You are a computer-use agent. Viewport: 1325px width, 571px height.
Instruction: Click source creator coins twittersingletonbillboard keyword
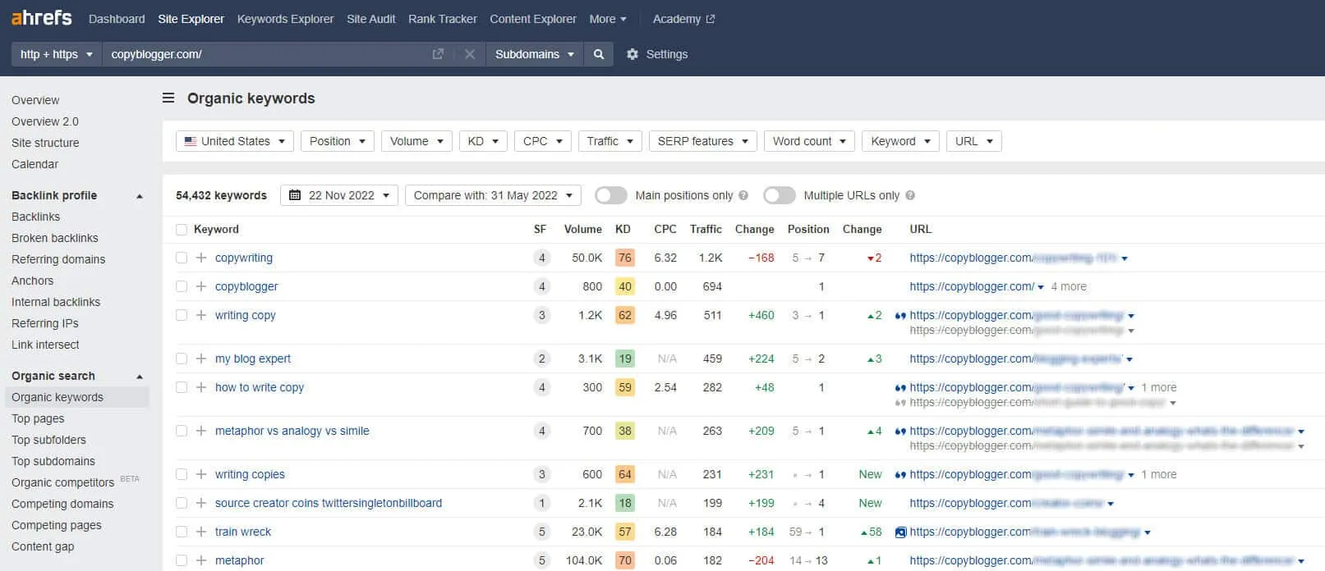(x=329, y=503)
